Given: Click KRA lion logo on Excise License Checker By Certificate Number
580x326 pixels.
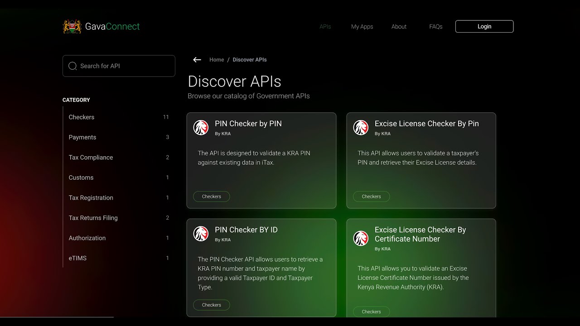Looking at the screenshot, I should 361,239.
